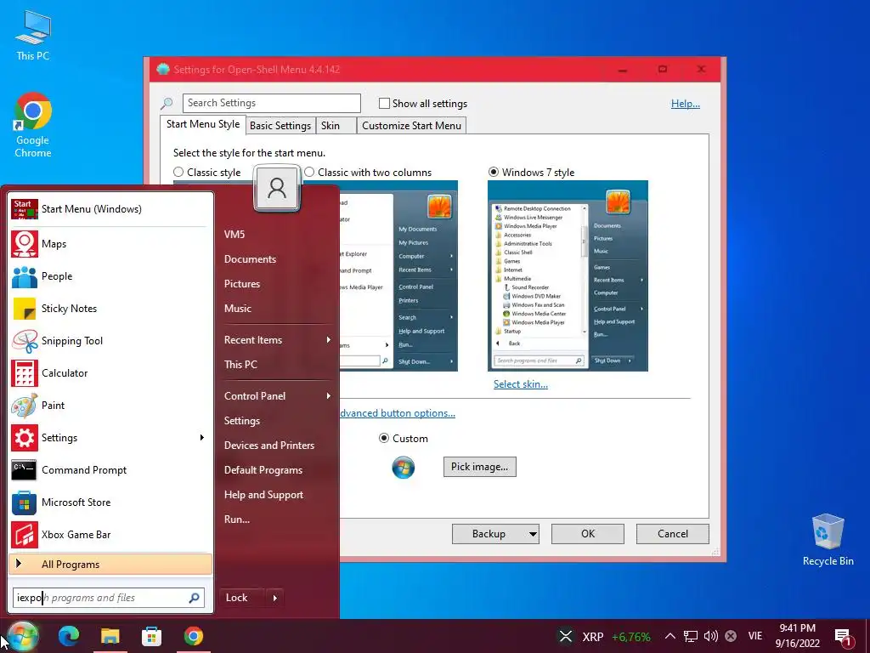Open the notification center icon
Image resolution: width=870 pixels, height=653 pixels.
[x=843, y=638]
